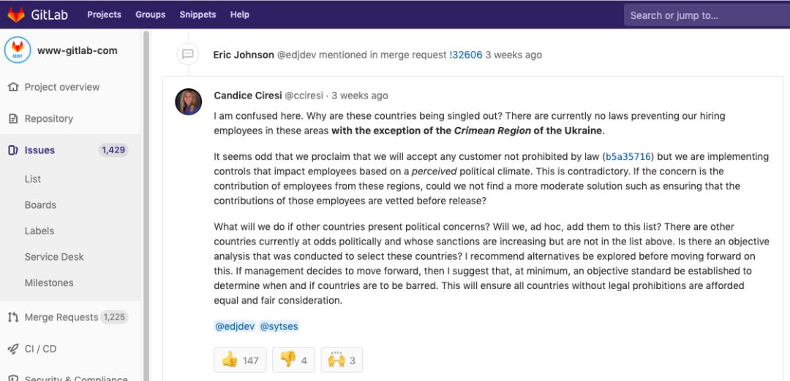Viewport: 790px width, 381px height.
Task: Click the GitLab fox logo
Action: coord(15,15)
